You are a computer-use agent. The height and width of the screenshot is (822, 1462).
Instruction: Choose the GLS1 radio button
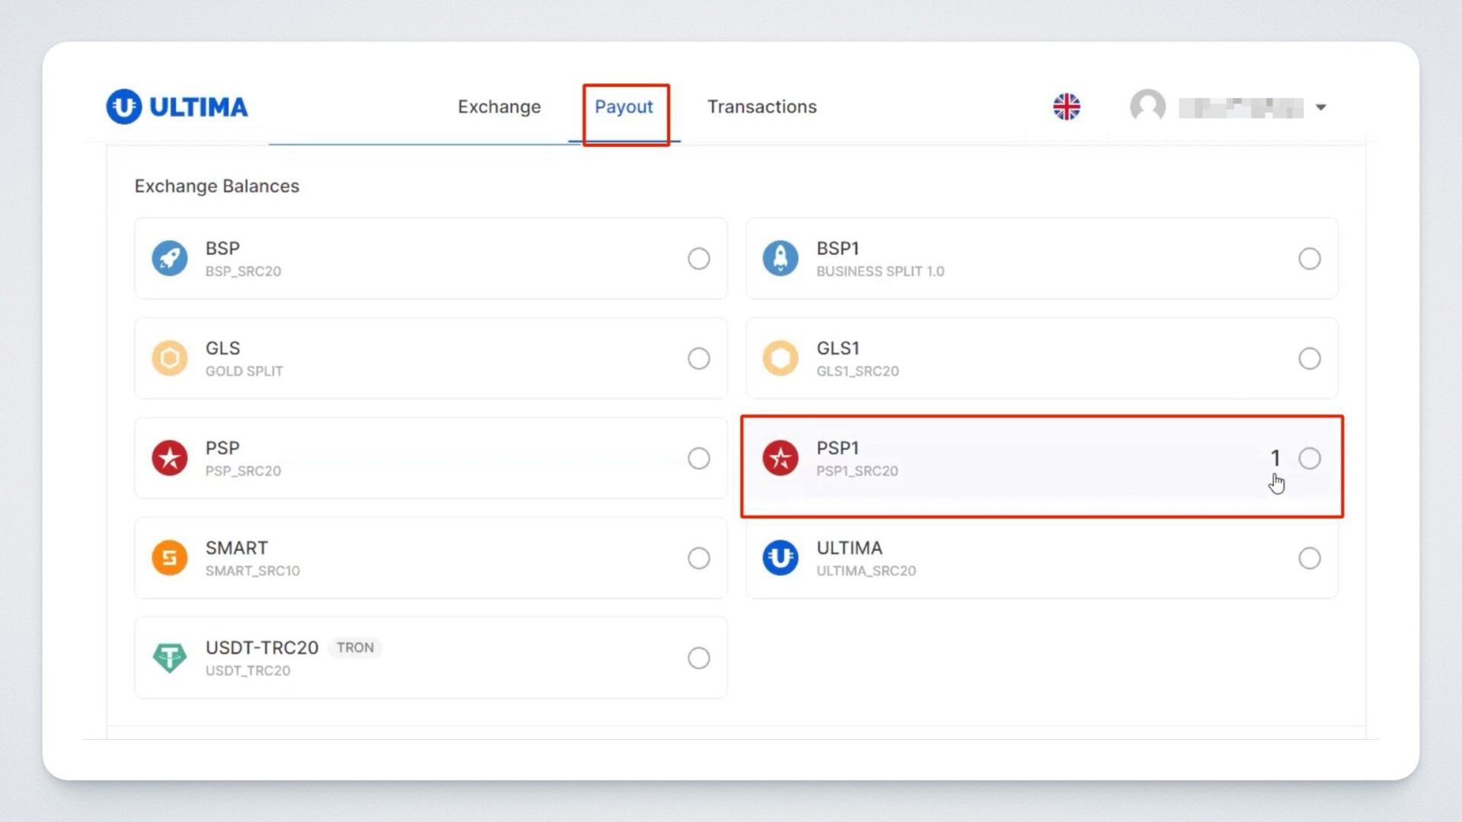[1309, 358]
